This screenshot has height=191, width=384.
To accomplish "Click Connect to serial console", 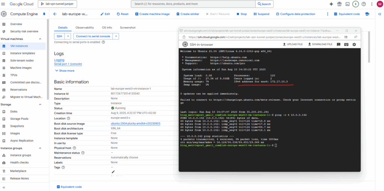I will [x=93, y=36].
